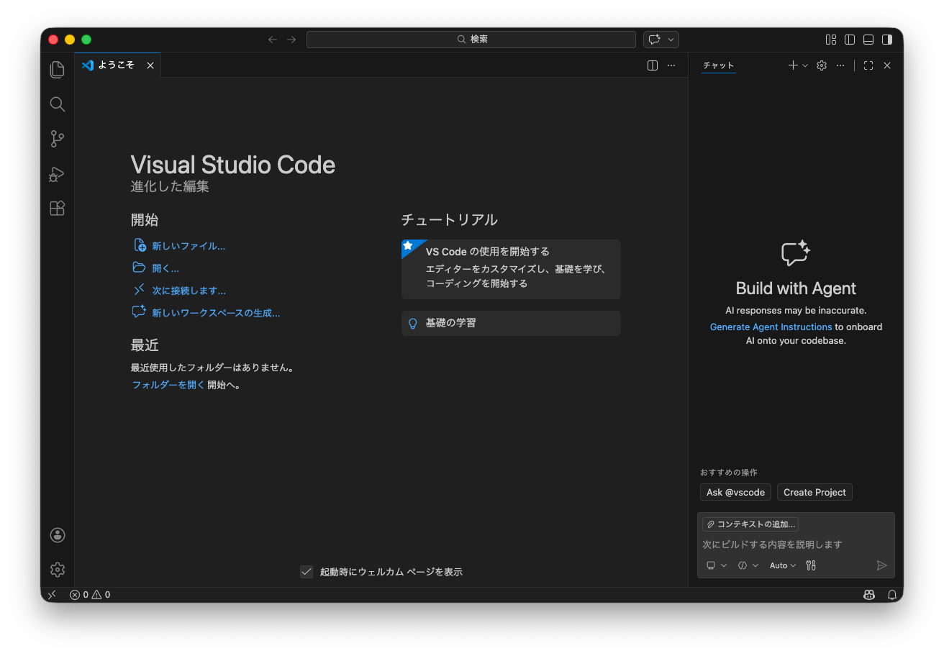Select the ようこそ editor tab
This screenshot has height=656, width=944.
pyautogui.click(x=118, y=65)
